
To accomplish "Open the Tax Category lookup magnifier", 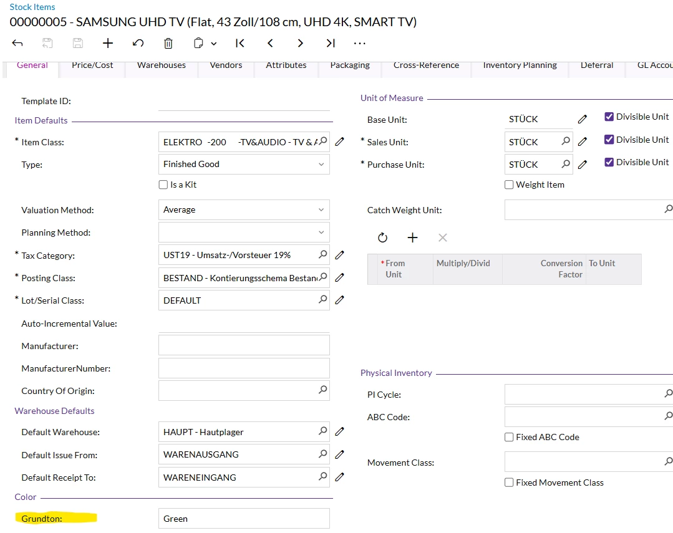I will (322, 254).
